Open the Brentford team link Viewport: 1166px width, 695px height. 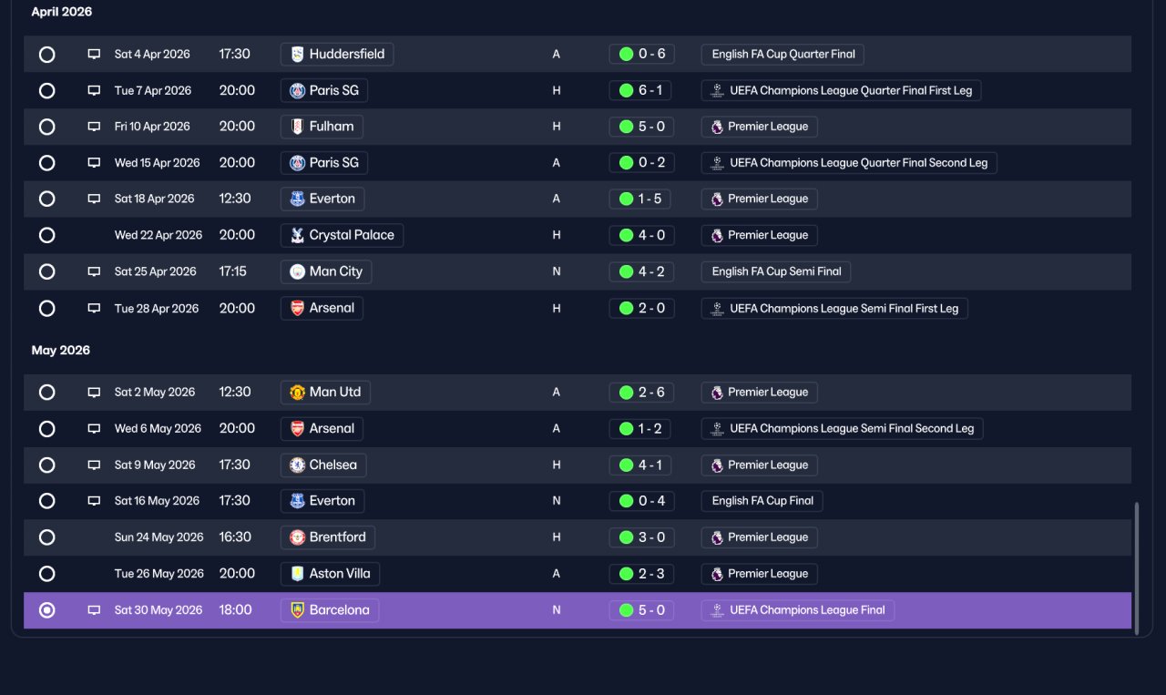click(328, 537)
